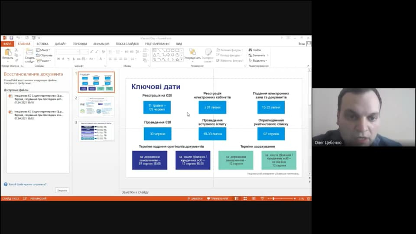Toggle italic formatting in font group

(x=63, y=59)
